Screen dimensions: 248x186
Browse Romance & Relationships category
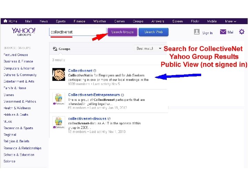pos(22,148)
